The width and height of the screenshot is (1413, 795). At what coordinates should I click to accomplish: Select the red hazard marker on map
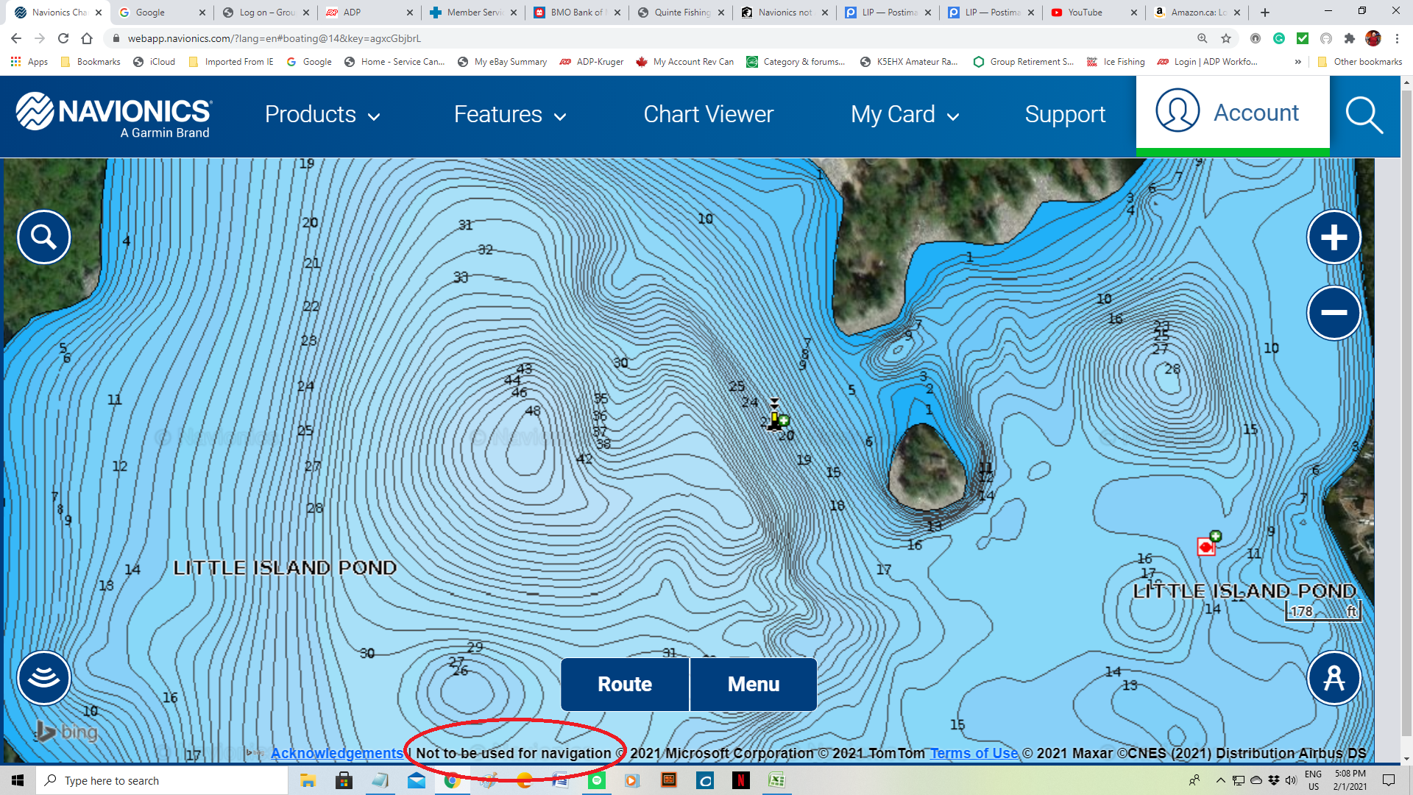(1207, 545)
